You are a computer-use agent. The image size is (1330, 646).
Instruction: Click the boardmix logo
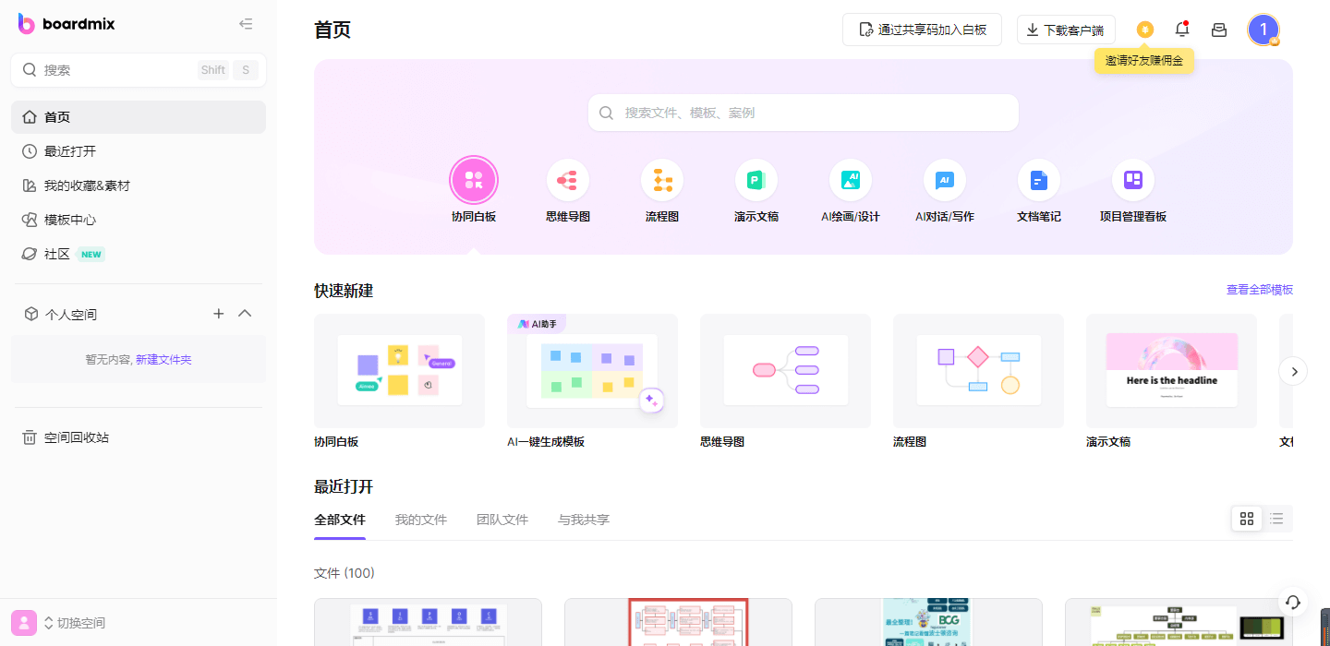[x=66, y=24]
